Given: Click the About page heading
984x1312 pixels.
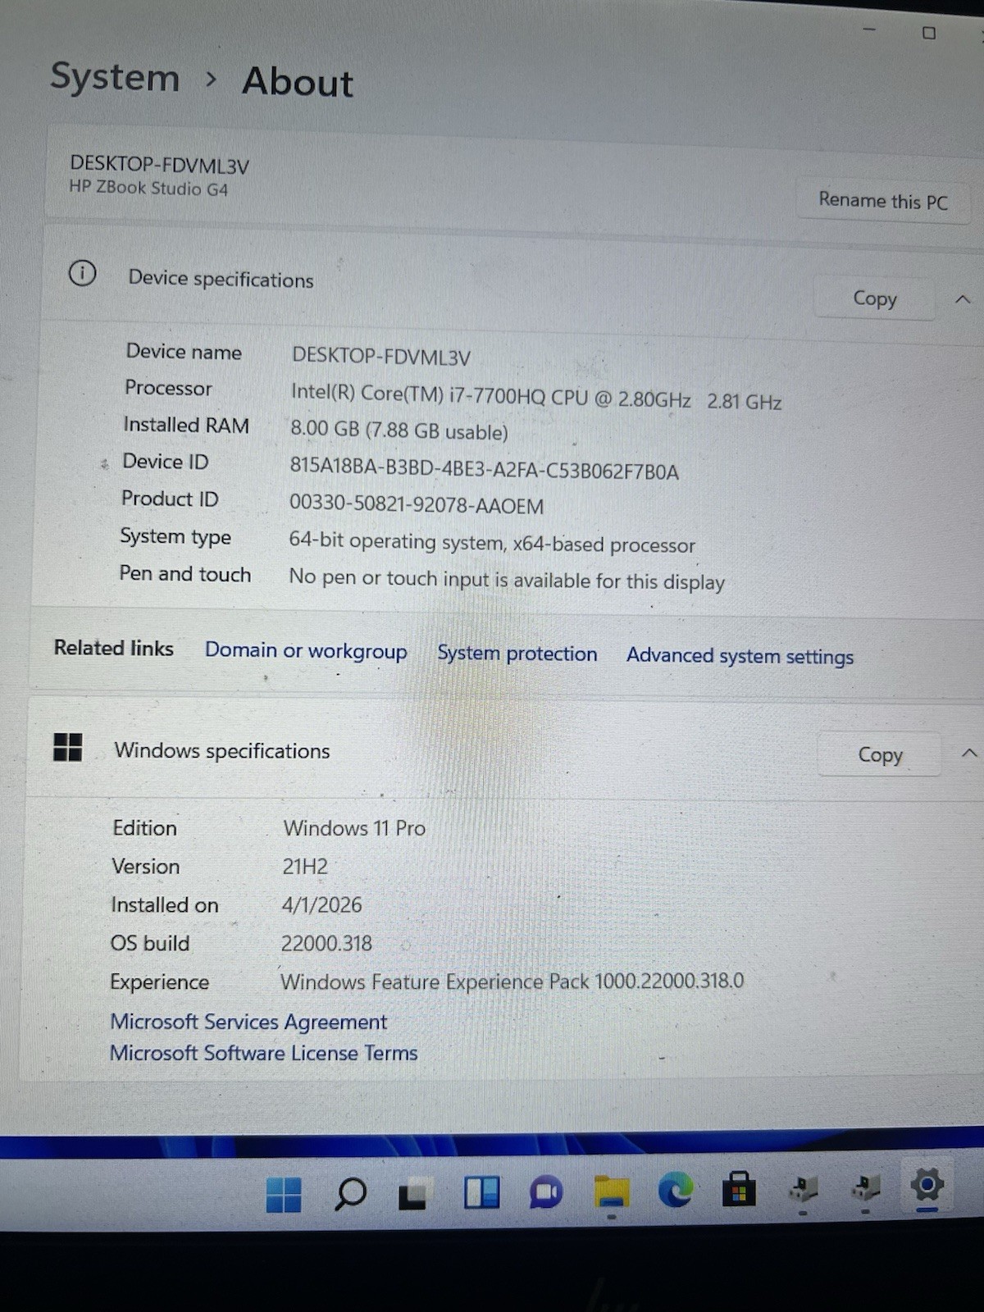Looking at the screenshot, I should pyautogui.click(x=298, y=82).
